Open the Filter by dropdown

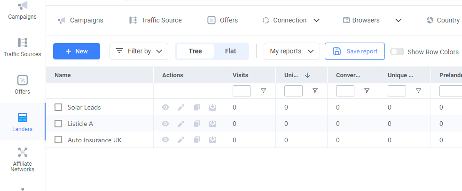click(139, 51)
